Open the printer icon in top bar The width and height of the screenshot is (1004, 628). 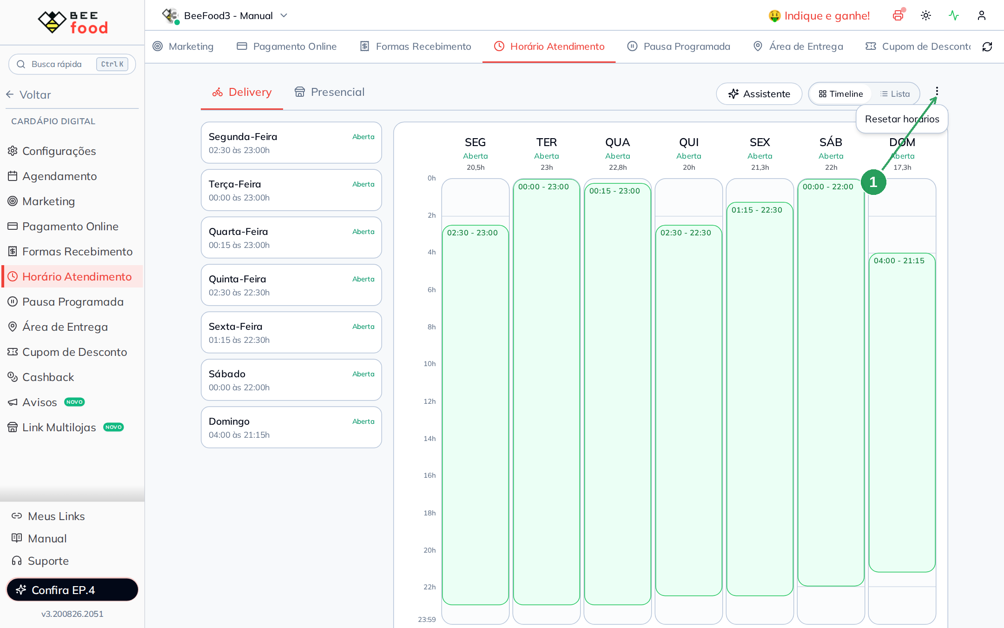pyautogui.click(x=898, y=15)
